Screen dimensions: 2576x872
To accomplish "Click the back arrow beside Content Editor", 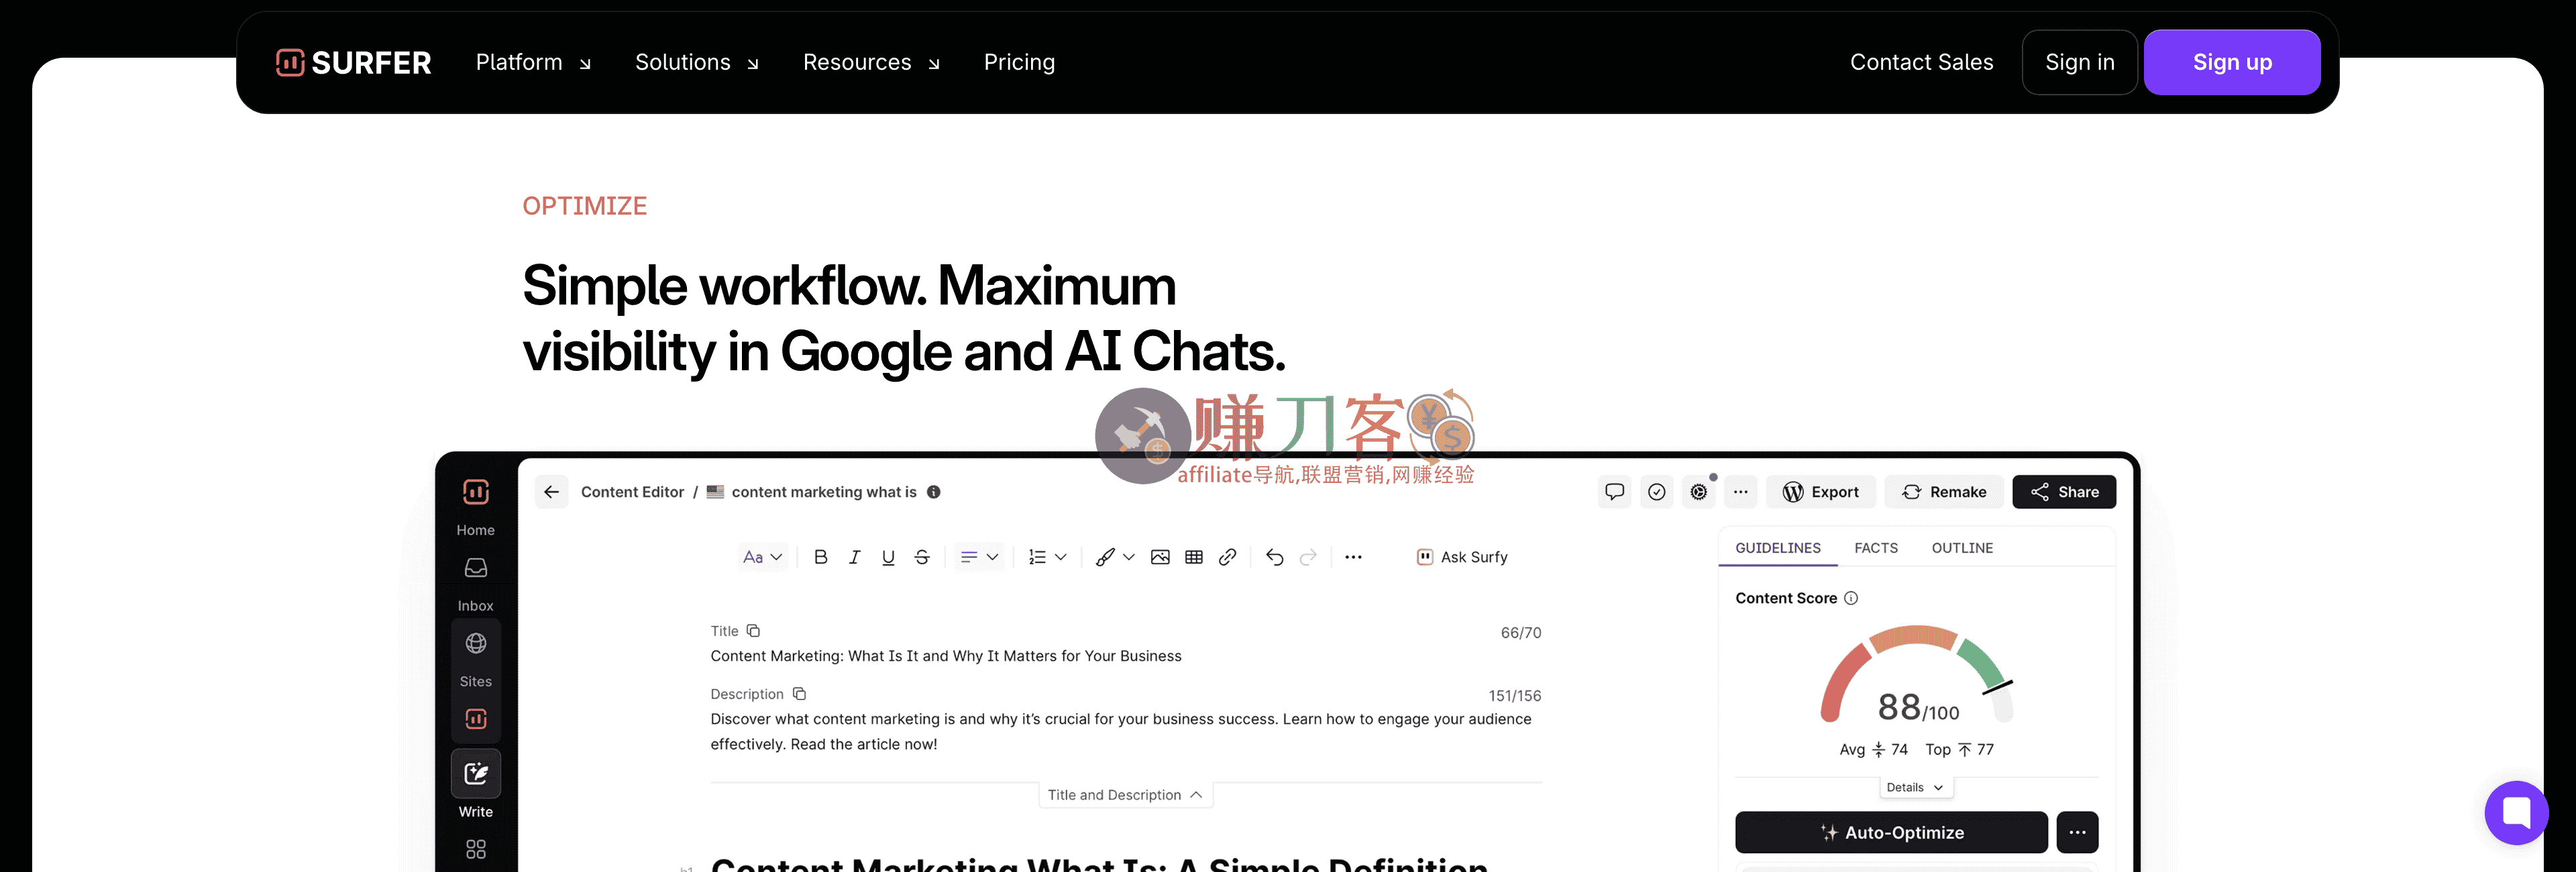I will 551,492.
